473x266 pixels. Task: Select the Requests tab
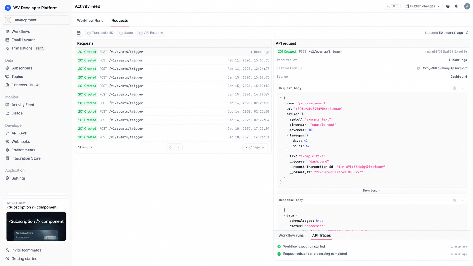coord(120,21)
